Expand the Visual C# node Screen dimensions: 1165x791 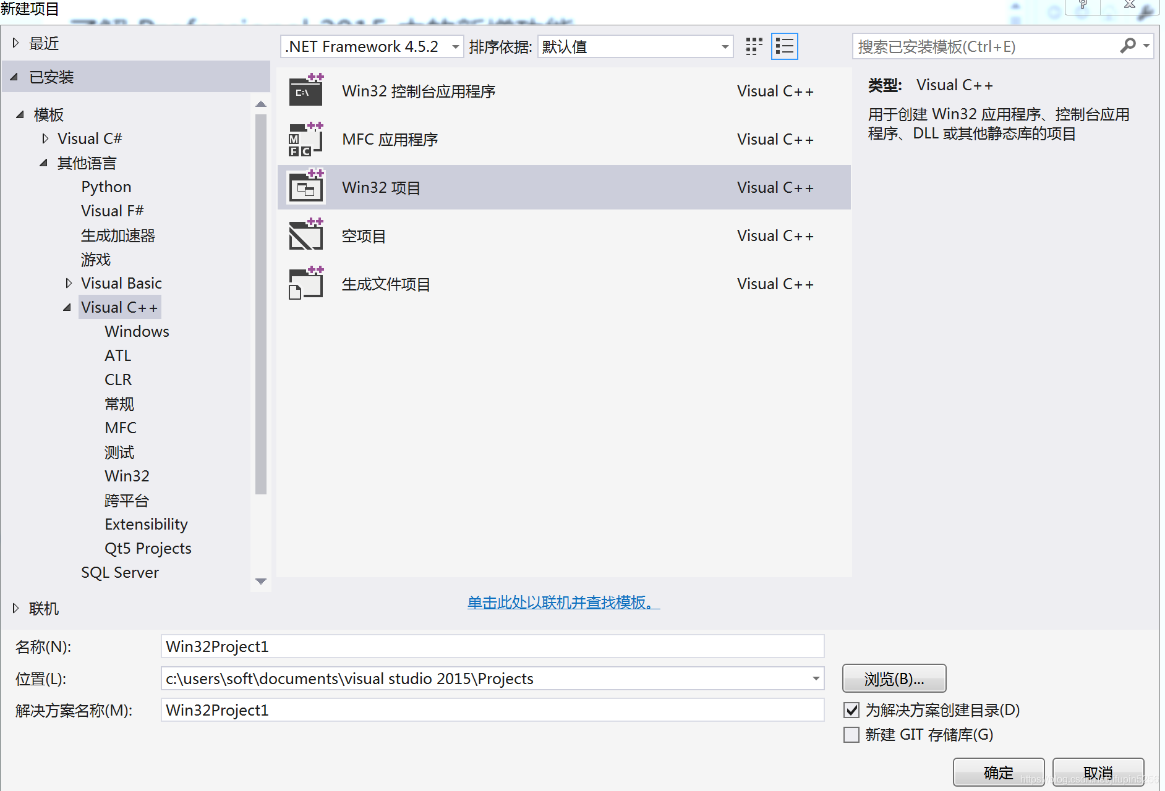[45, 138]
